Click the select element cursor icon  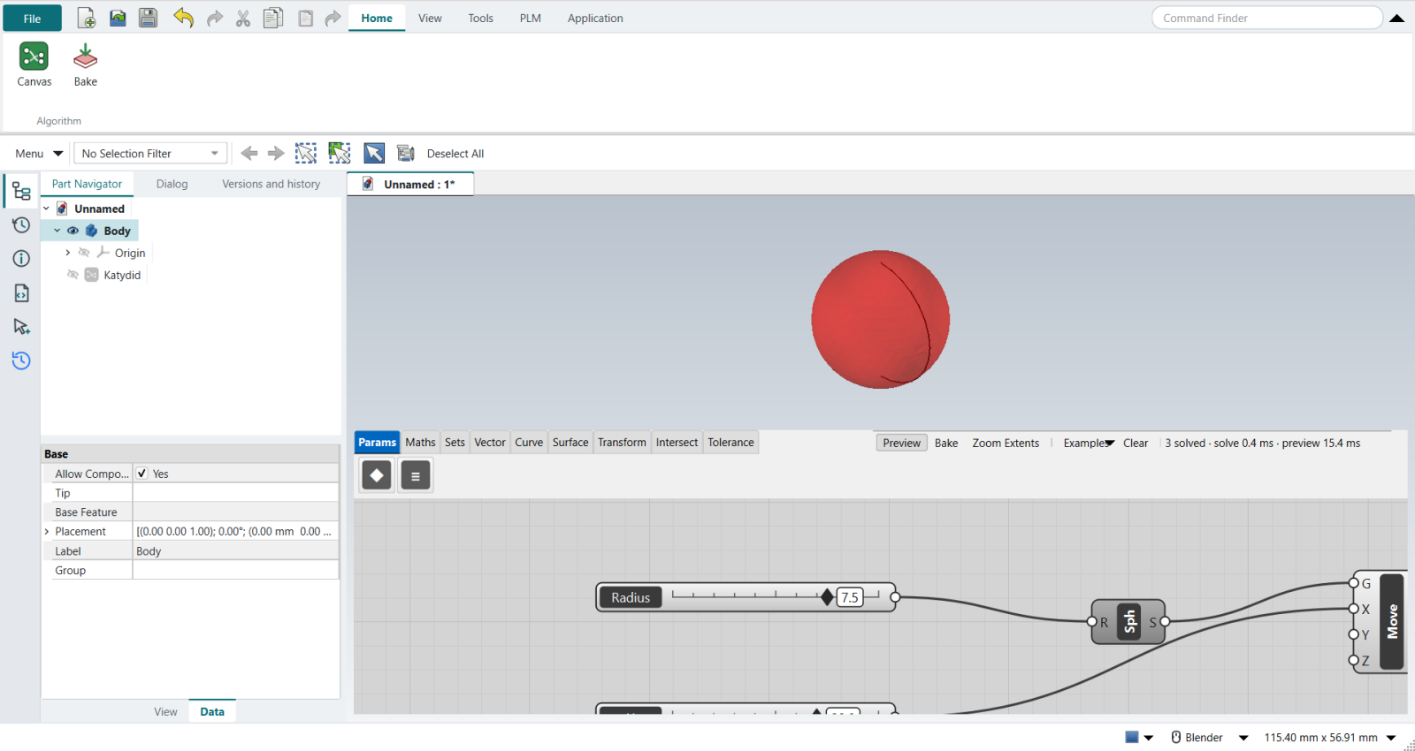click(x=374, y=153)
